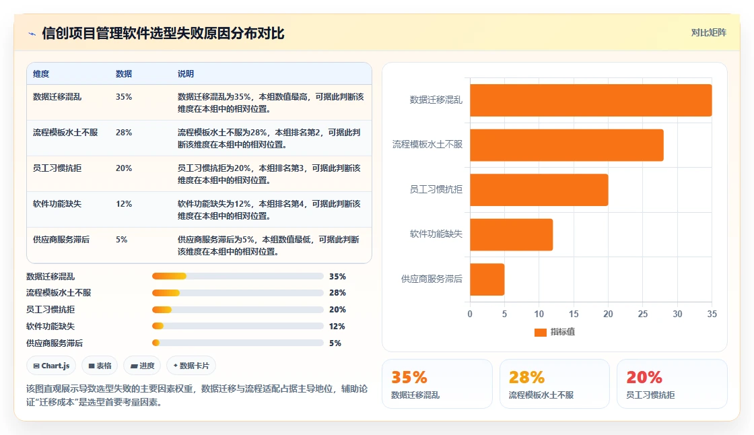The image size is (754, 435).
Task: Click the 软件功能缺失 cell in the table
Action: tap(57, 203)
